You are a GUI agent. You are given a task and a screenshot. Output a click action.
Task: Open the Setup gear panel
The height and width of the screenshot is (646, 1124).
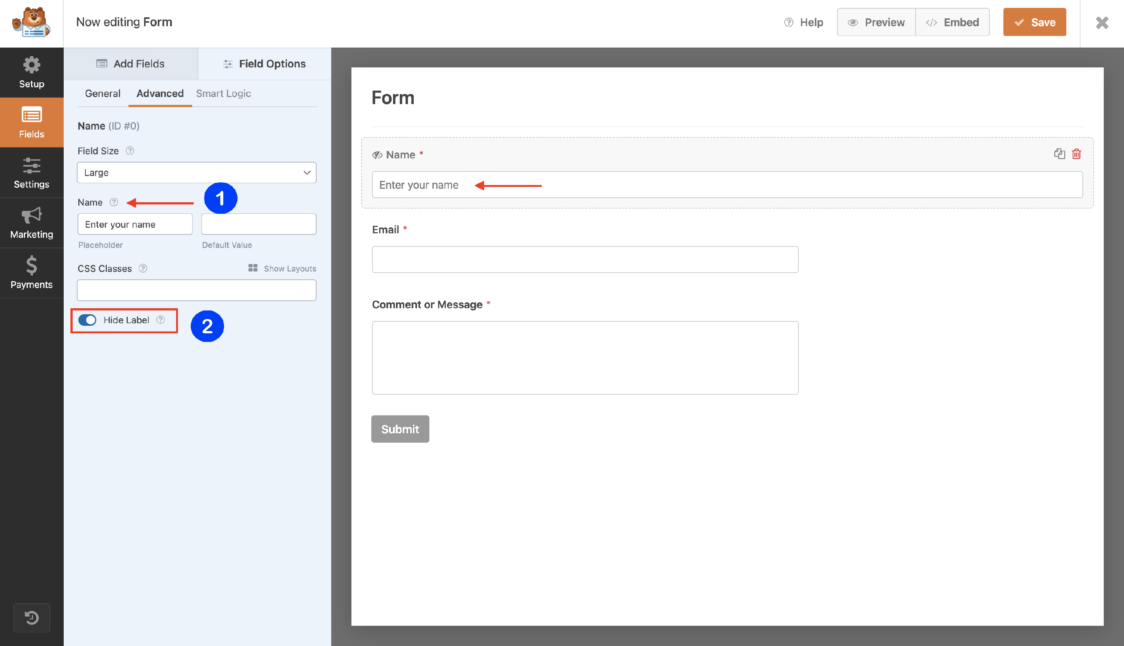point(31,72)
